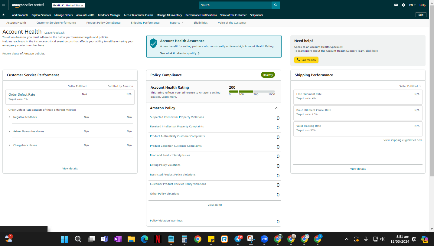Image resolution: width=434 pixels, height=246 pixels.
Task: Open the hamburger navigation menu
Action: click(x=4, y=5)
